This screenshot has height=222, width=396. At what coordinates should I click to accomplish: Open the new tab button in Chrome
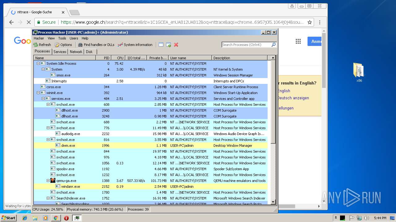pos(75,12)
